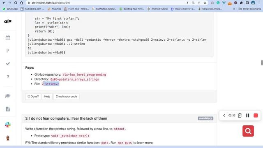The width and height of the screenshot is (263, 148).
Task: Open the user avatar in sidebar
Action: click(x=8, y=138)
